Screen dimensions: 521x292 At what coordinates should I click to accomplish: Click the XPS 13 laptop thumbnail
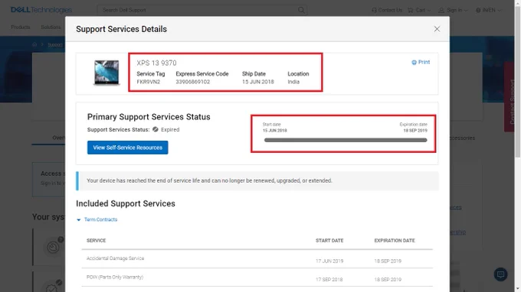click(x=106, y=73)
